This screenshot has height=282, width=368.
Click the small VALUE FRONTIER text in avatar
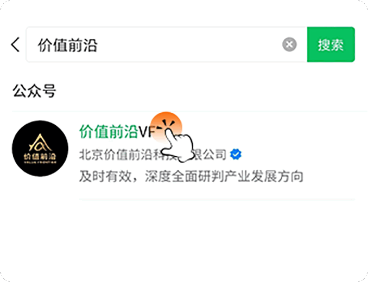(x=40, y=162)
